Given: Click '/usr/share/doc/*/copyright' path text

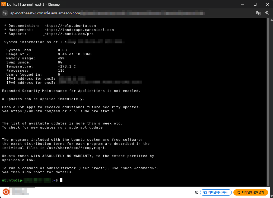Looking at the screenshot, I should coord(76,148).
